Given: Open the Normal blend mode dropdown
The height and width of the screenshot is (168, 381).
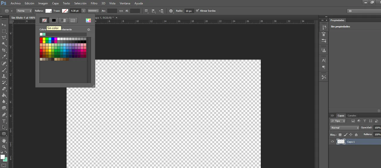Looking at the screenshot, I should (345, 128).
